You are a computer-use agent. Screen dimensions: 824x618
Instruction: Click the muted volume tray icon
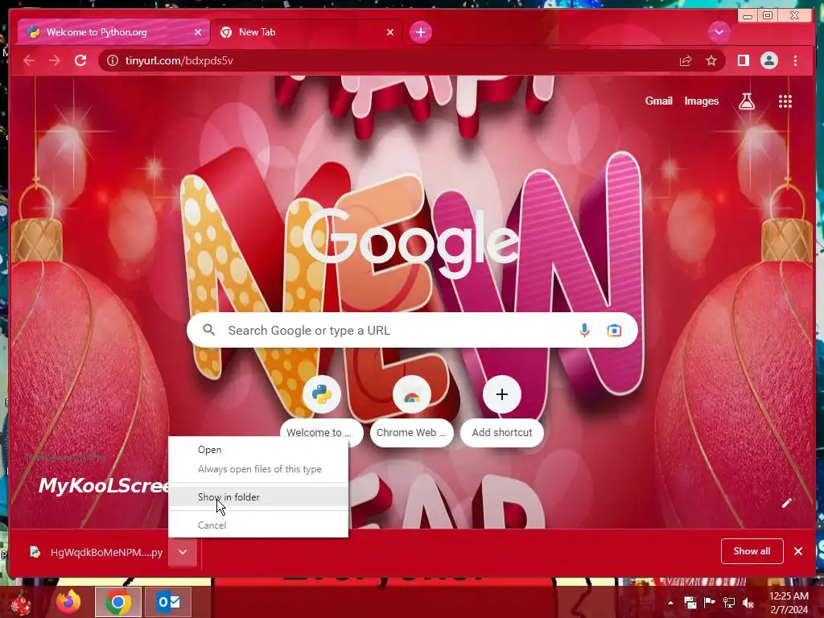pyautogui.click(x=748, y=603)
